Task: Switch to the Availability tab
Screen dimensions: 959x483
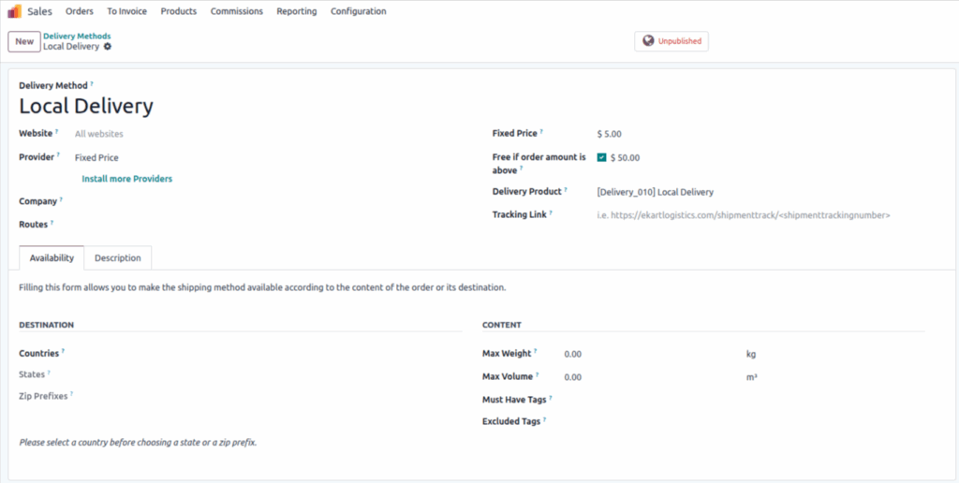Action: tap(52, 258)
